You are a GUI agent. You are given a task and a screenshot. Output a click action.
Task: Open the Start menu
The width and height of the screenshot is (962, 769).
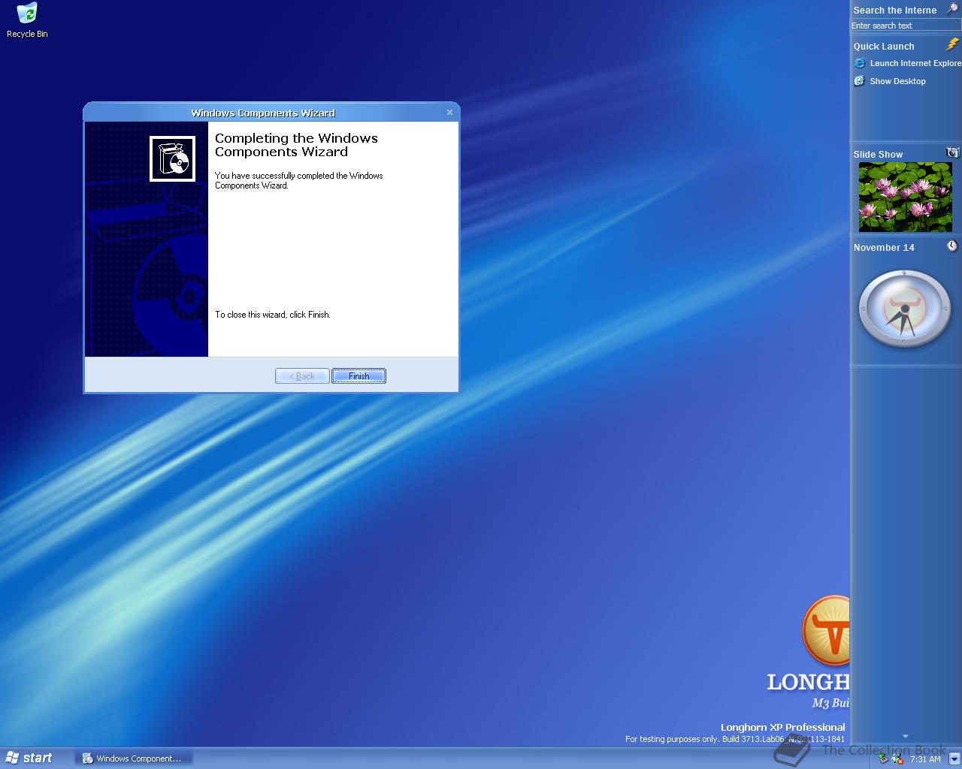coord(29,758)
